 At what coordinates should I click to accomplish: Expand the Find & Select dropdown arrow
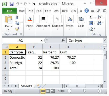point(103,23)
